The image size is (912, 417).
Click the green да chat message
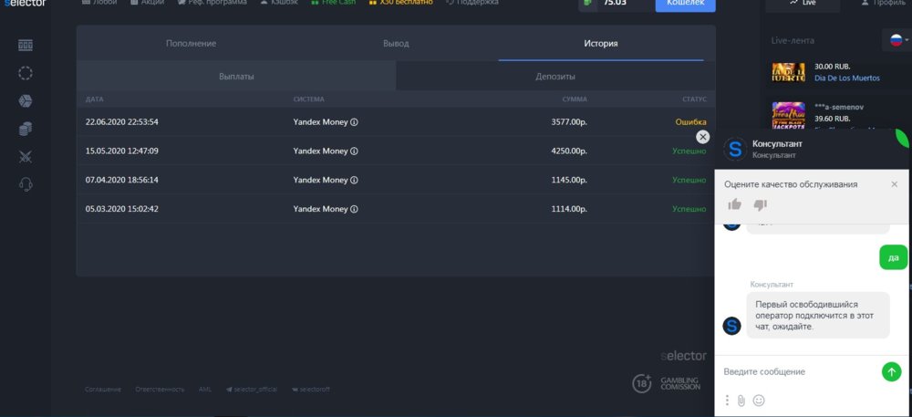pyautogui.click(x=894, y=257)
